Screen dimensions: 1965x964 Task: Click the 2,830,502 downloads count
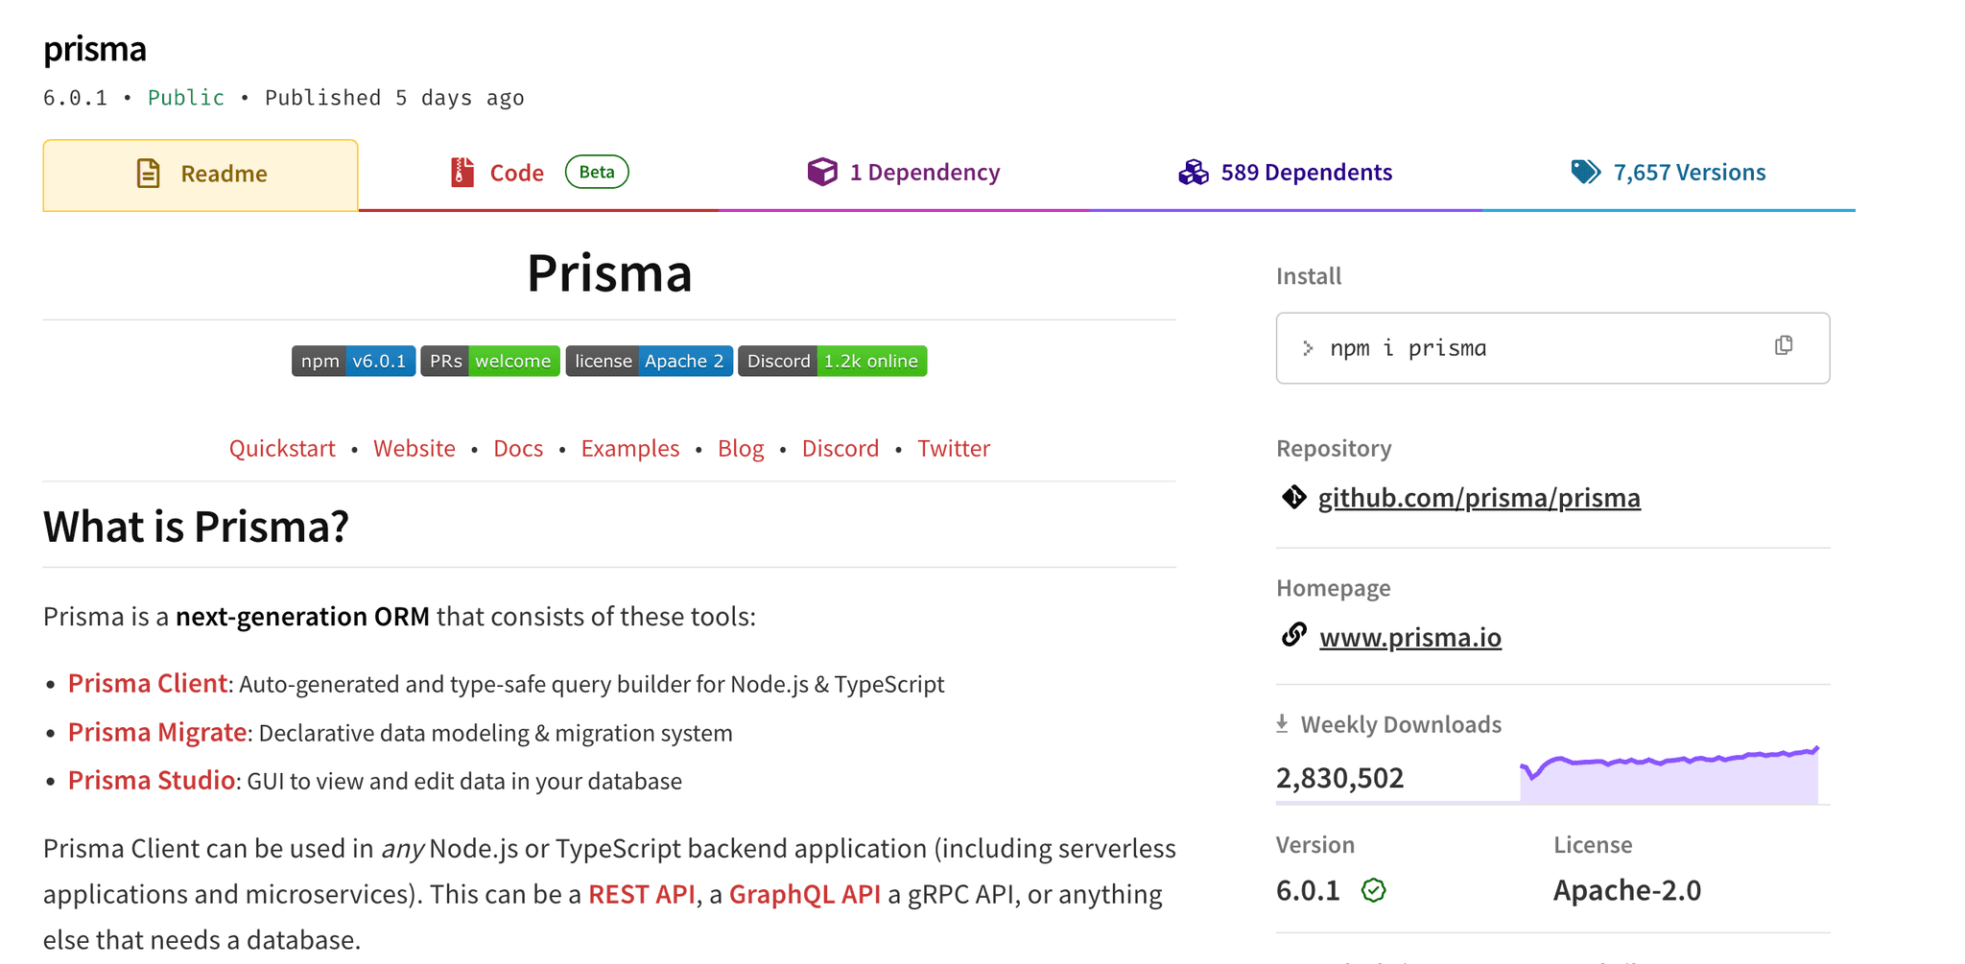[1339, 778]
